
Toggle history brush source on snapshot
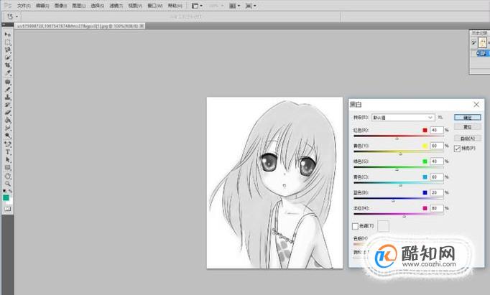pos(473,42)
